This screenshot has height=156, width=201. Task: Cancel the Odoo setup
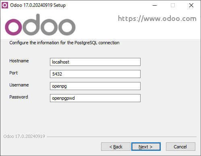(x=180, y=147)
